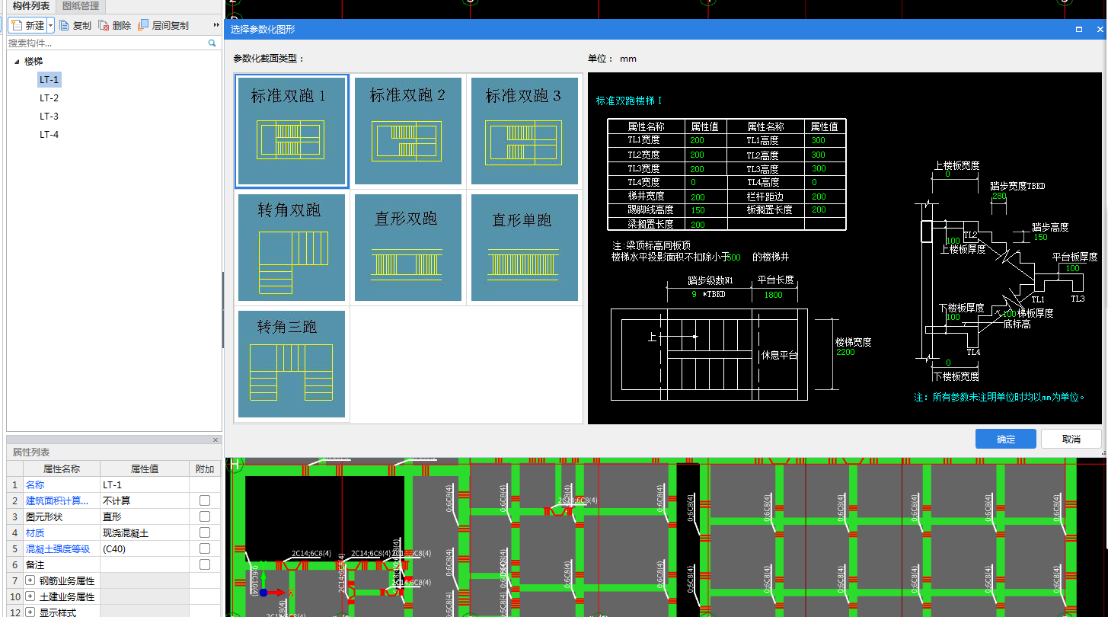Click the 层间复制 inter-floor copy button
1108x617 pixels.
(164, 25)
